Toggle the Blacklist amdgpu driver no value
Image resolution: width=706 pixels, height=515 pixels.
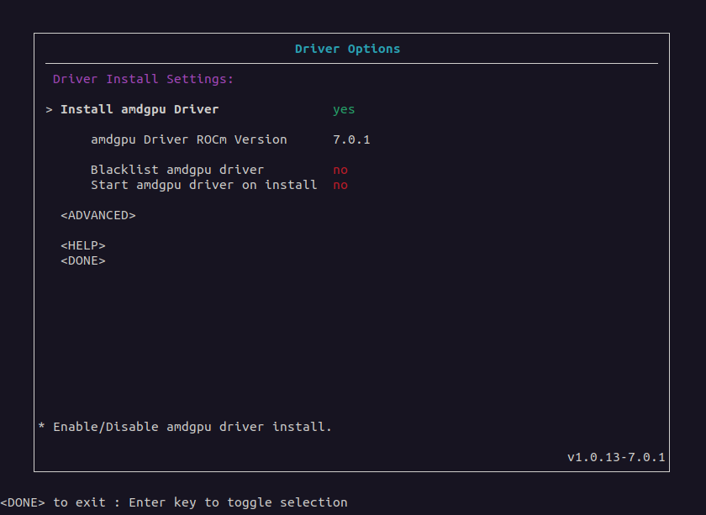340,171
